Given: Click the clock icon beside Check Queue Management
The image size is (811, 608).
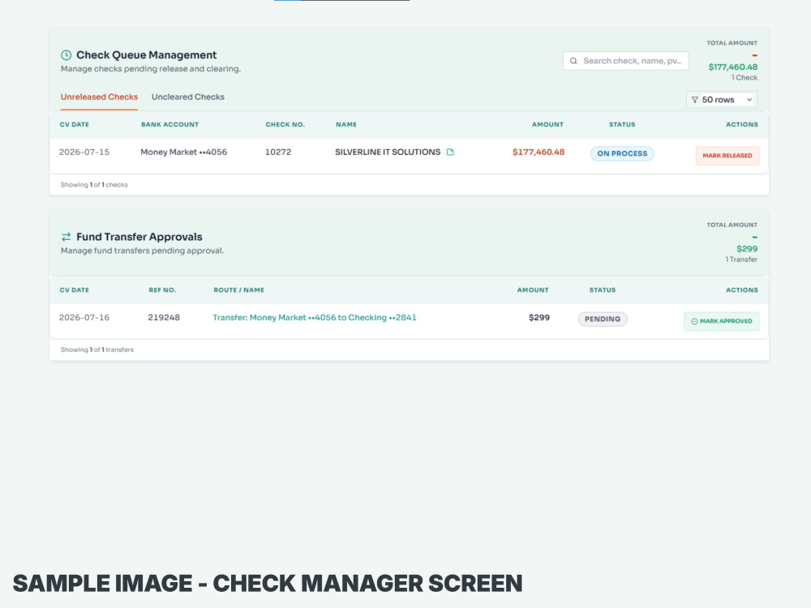Looking at the screenshot, I should (x=67, y=55).
